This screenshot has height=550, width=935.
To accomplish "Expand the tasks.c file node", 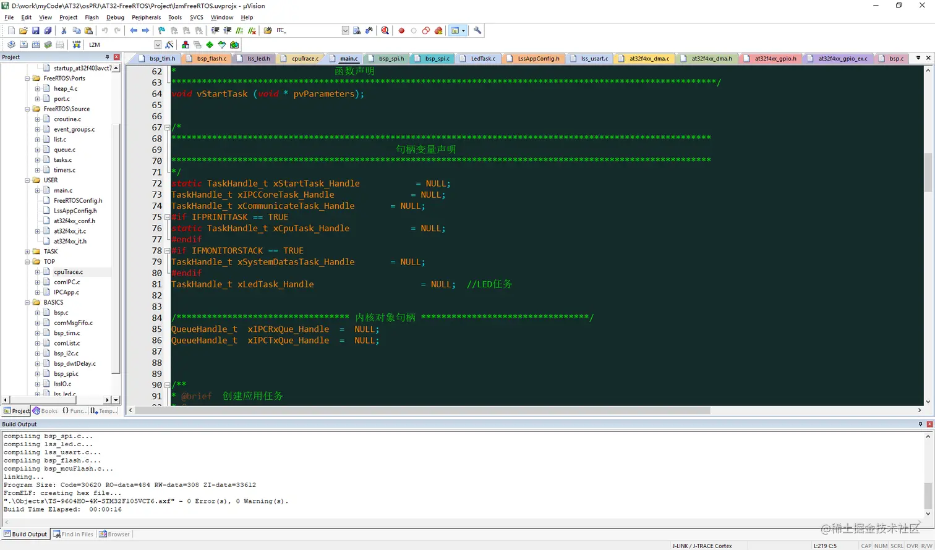I will tap(37, 160).
